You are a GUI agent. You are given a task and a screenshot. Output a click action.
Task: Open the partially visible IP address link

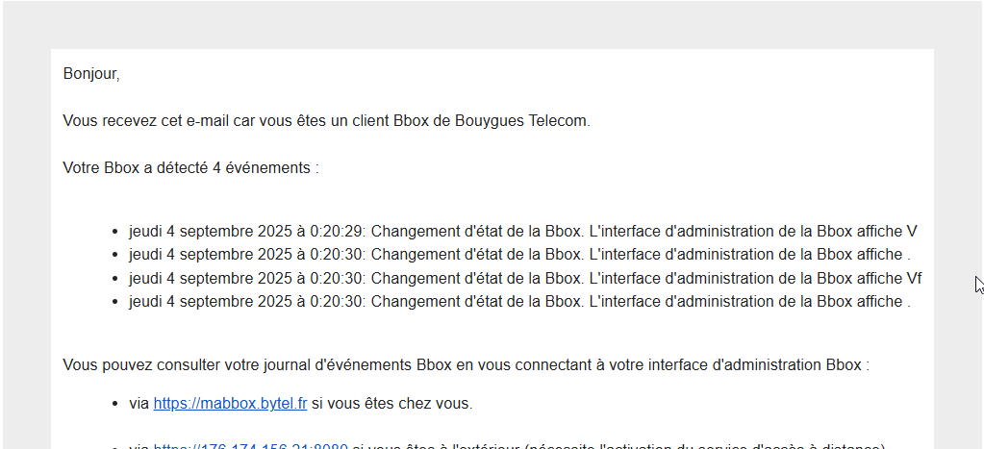point(251,446)
